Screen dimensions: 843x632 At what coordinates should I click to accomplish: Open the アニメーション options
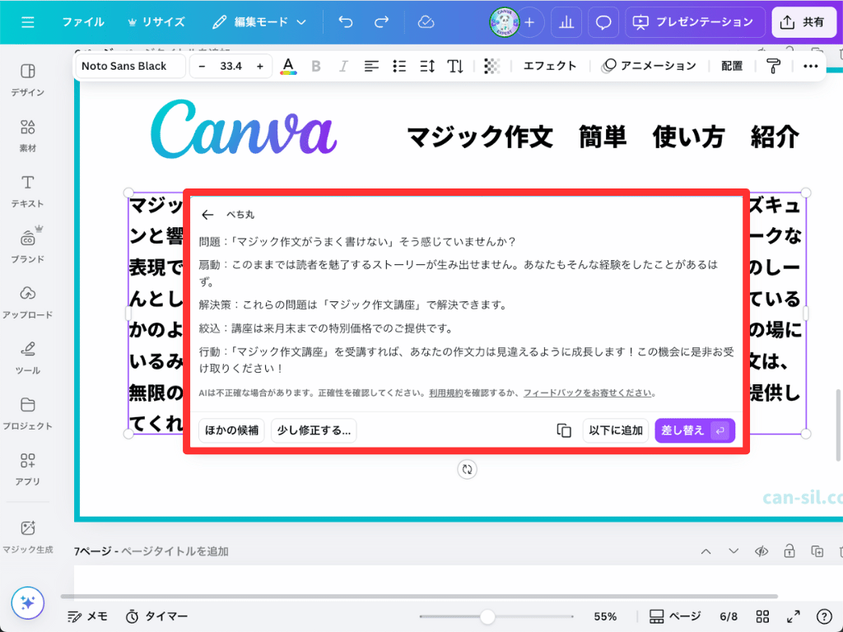coord(649,66)
